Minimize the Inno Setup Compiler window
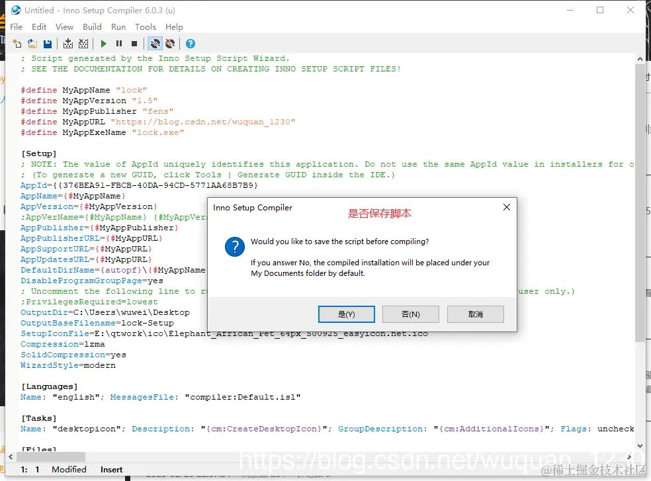Screen dimensions: 651x481 tap(570, 10)
